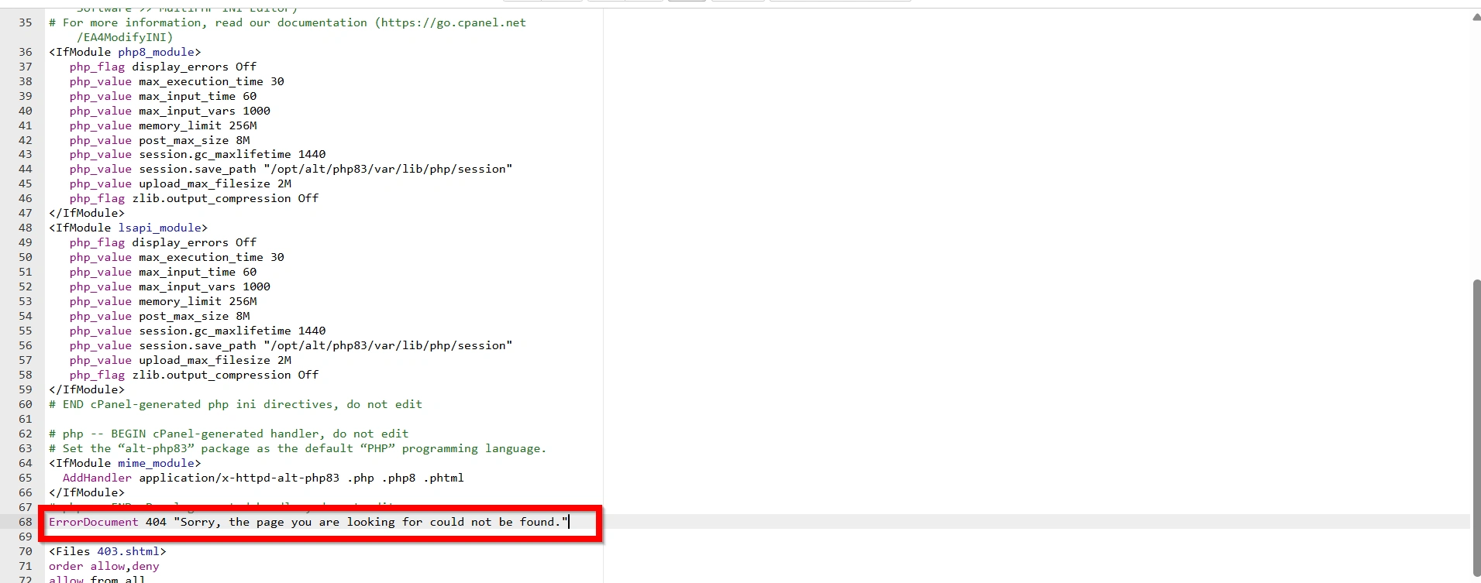Place cursor on the ErrorDocument 404 line
1481x583 pixels.
coord(308,522)
